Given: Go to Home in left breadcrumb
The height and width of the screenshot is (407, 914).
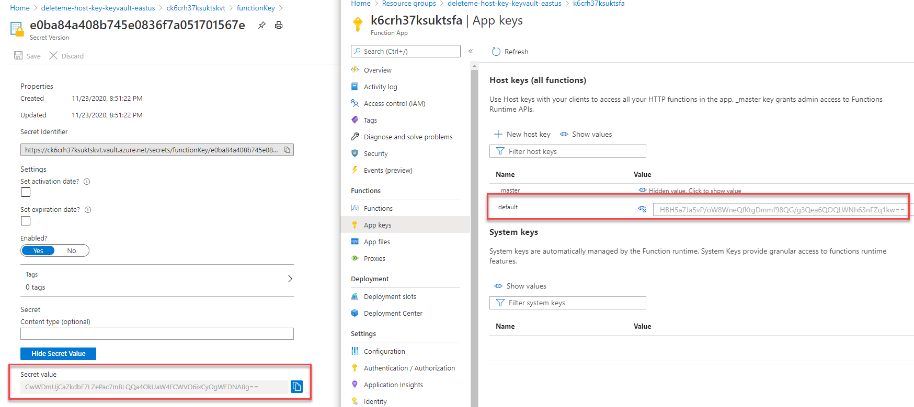Looking at the screenshot, I should (20, 8).
